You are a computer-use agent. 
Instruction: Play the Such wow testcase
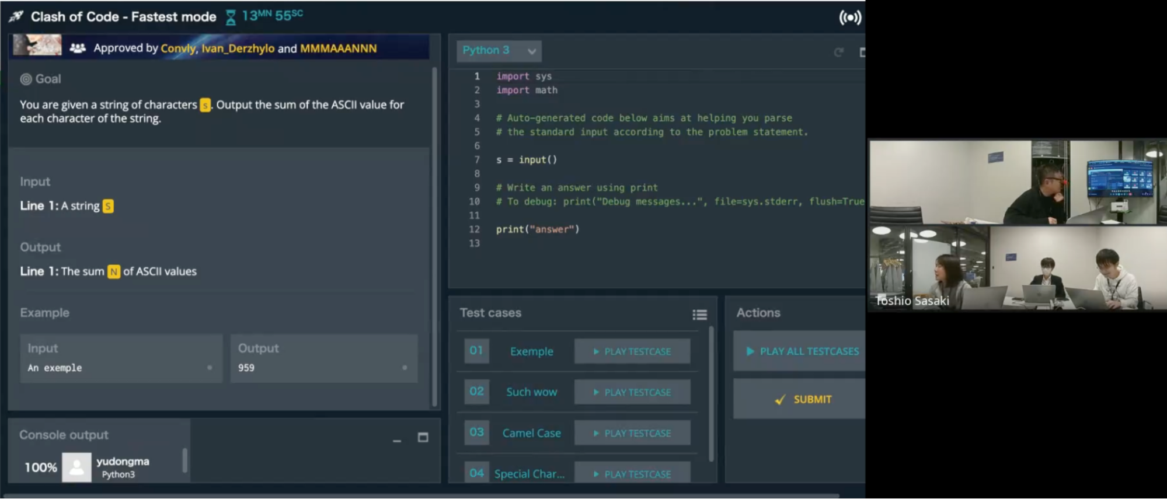(x=632, y=392)
